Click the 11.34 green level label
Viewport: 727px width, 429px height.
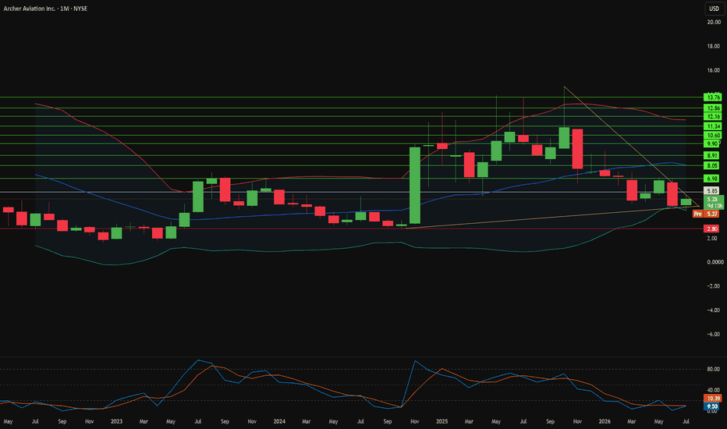pyautogui.click(x=713, y=126)
